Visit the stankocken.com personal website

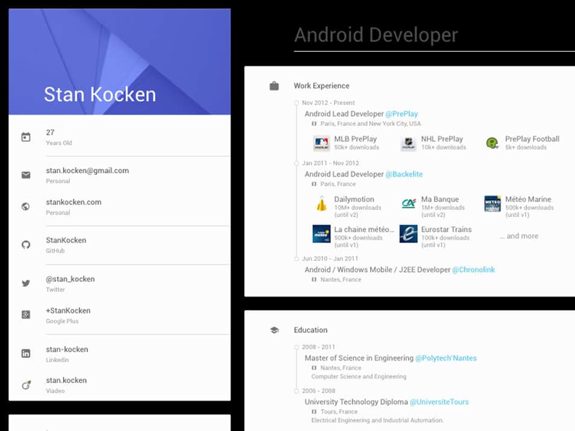[x=74, y=202]
